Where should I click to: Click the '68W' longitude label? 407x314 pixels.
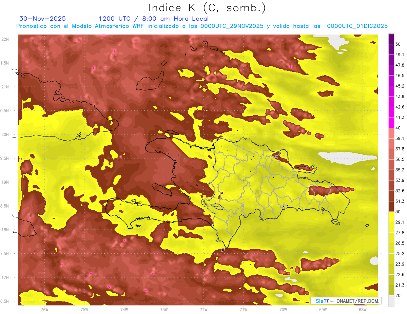tap(363, 310)
